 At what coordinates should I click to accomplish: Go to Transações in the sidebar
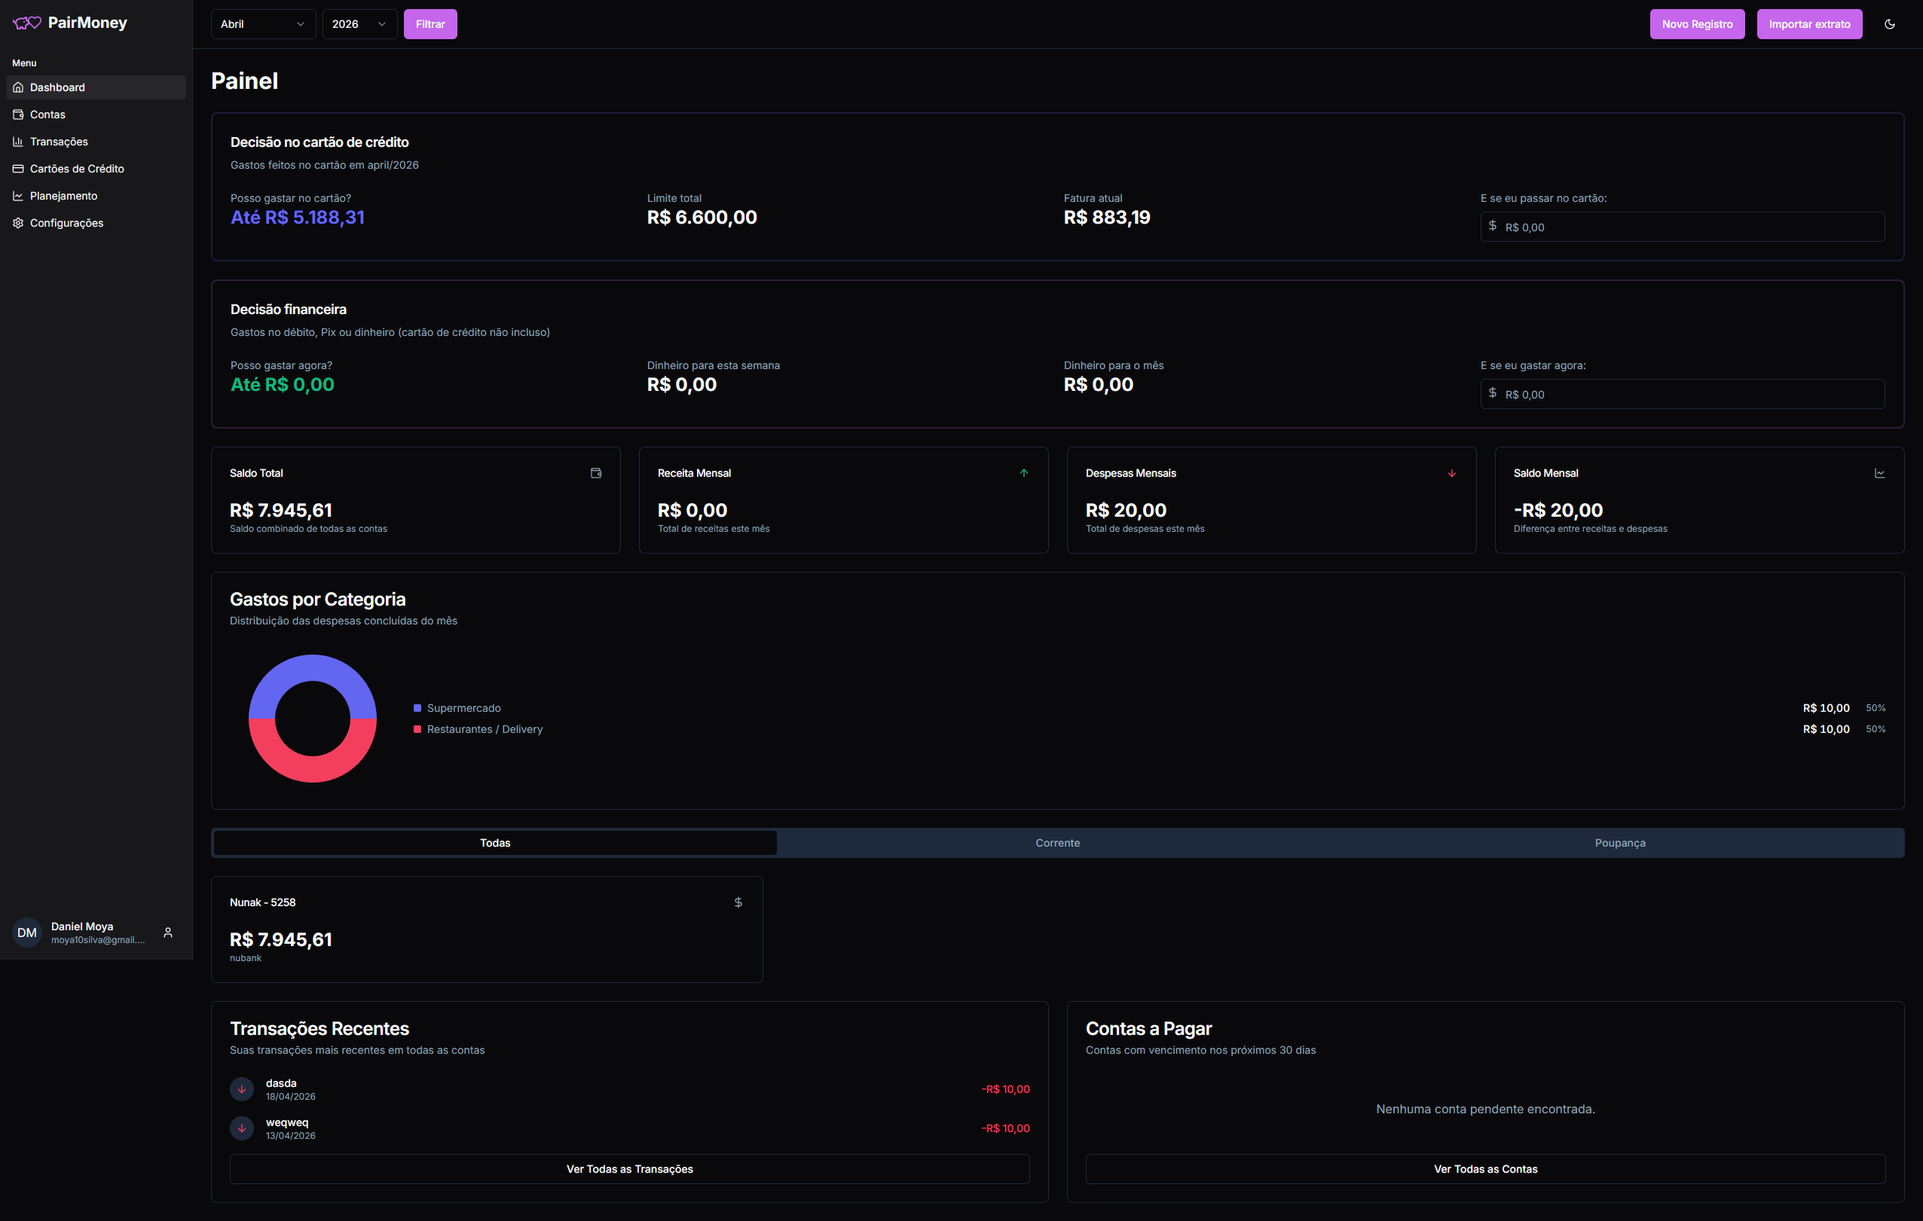96,142
